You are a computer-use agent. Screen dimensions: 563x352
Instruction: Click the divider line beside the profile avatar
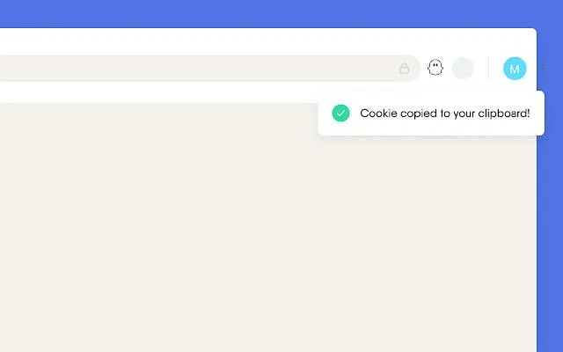point(488,68)
